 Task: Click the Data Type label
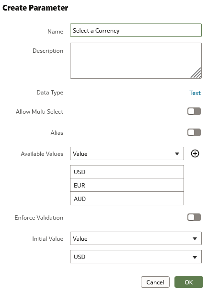pos(50,93)
